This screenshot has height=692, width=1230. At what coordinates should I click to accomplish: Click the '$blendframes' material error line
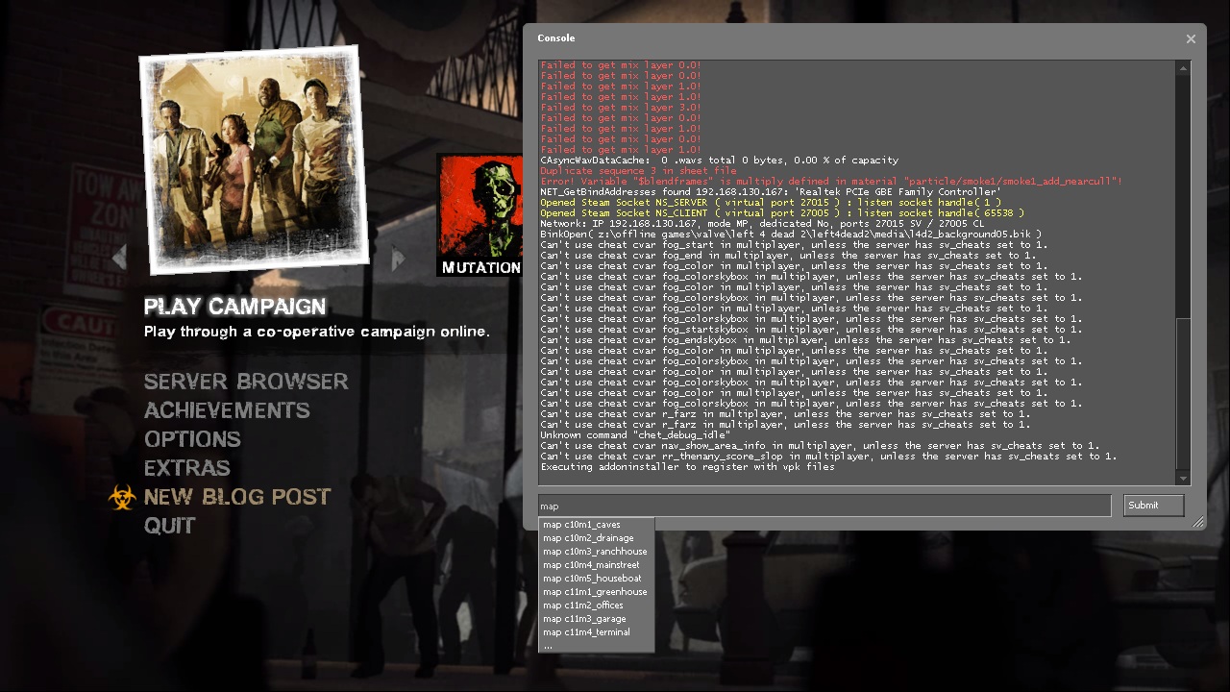coord(831,182)
